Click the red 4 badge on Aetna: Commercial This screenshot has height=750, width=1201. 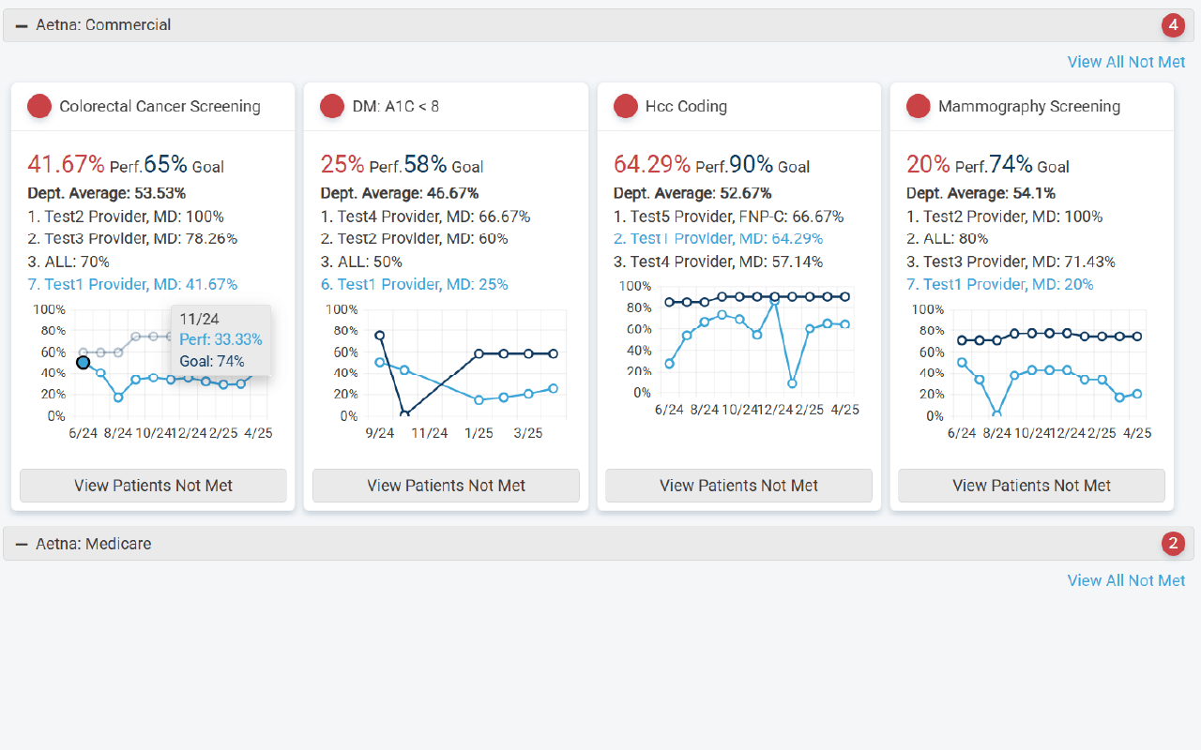[x=1173, y=25]
